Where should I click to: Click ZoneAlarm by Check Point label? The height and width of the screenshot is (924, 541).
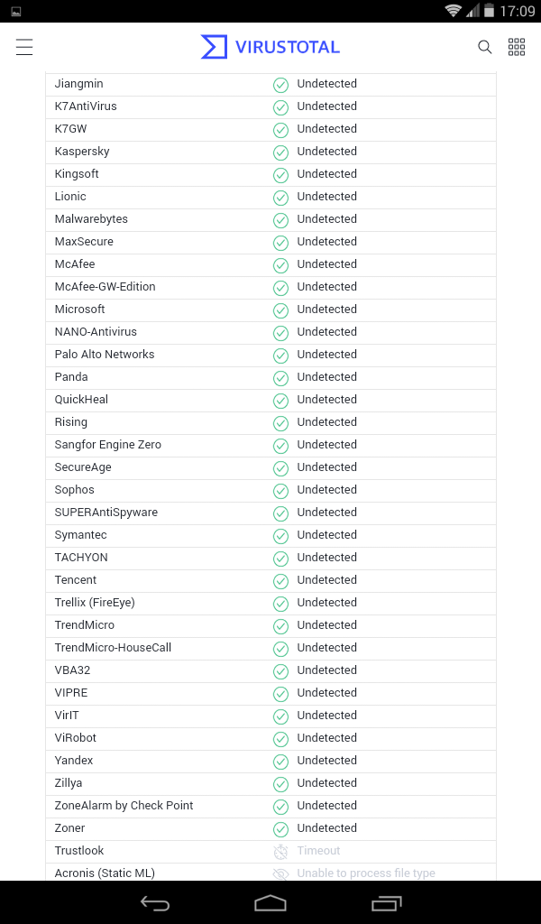coord(124,806)
